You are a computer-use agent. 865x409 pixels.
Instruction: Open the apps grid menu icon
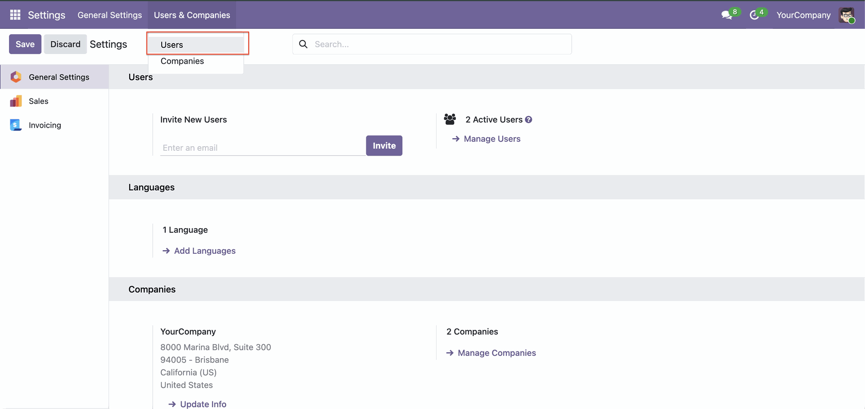tap(15, 15)
